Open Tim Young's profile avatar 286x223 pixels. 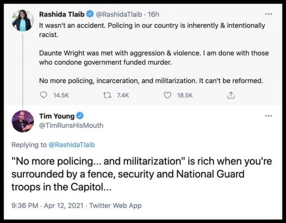pyautogui.click(x=22, y=121)
